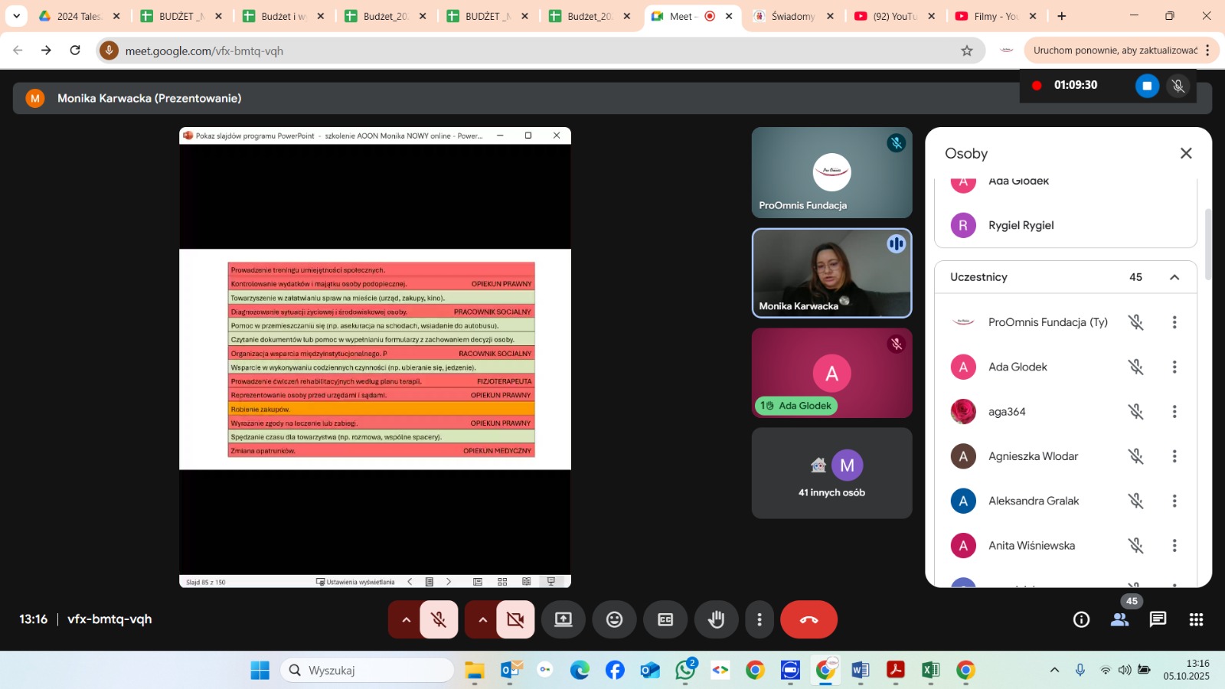Open the chat panel icon
1225x689 pixels.
1158,619
